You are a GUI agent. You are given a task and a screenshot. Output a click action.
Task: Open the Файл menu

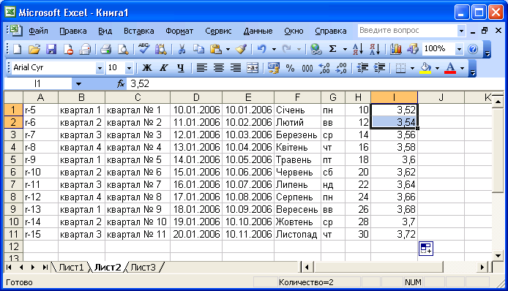[38, 31]
